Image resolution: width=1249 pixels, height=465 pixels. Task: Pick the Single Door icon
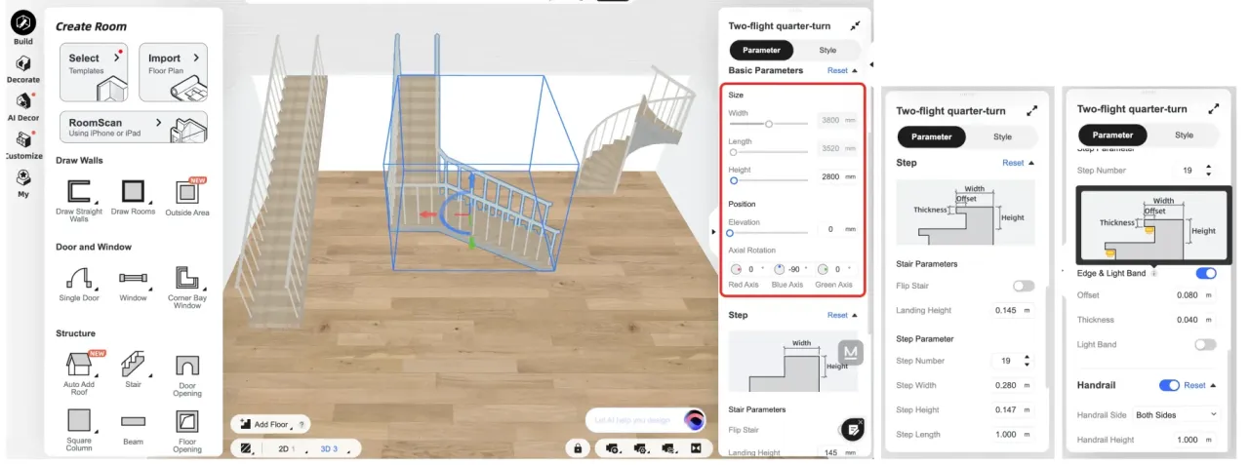(x=79, y=279)
